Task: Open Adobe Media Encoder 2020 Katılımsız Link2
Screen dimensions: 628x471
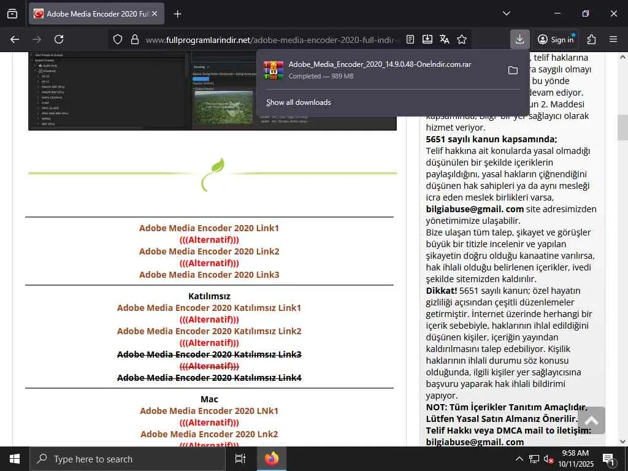Action: [x=209, y=331]
